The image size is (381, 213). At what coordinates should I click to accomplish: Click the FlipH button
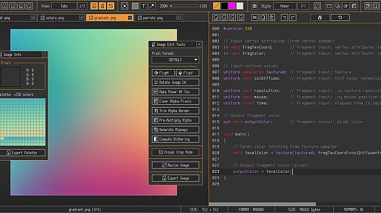tap(163, 73)
